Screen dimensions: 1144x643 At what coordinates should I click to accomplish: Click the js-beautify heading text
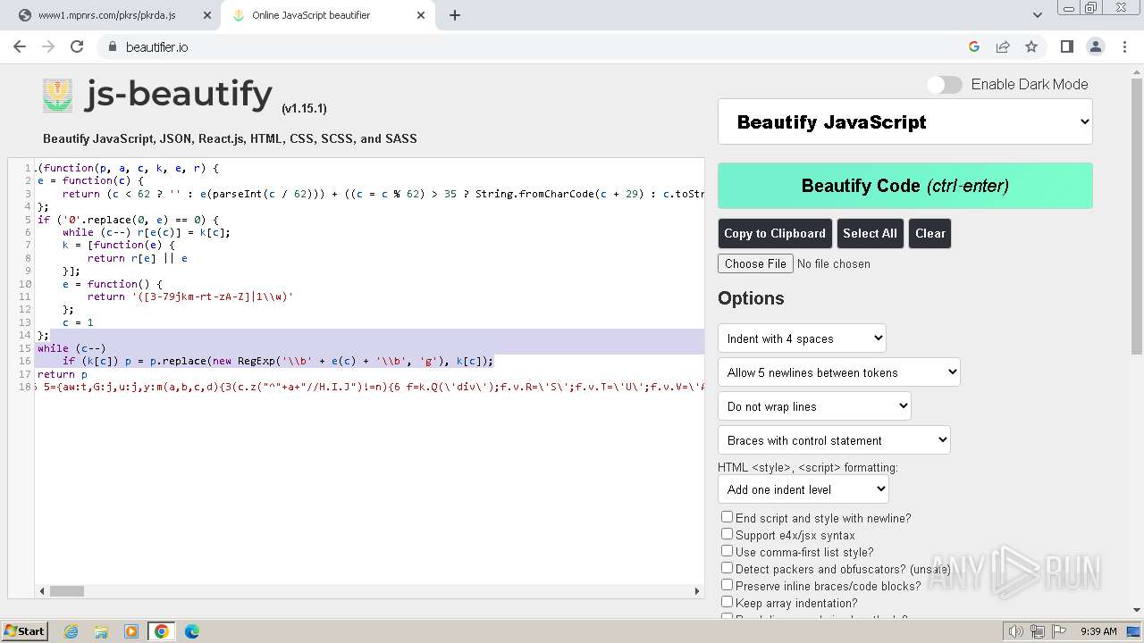(178, 94)
